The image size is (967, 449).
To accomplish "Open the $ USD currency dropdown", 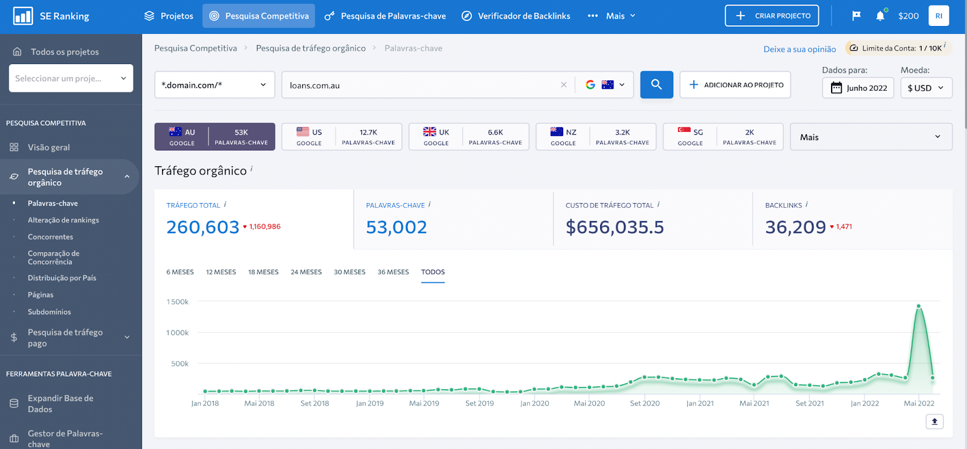I will (x=926, y=88).
